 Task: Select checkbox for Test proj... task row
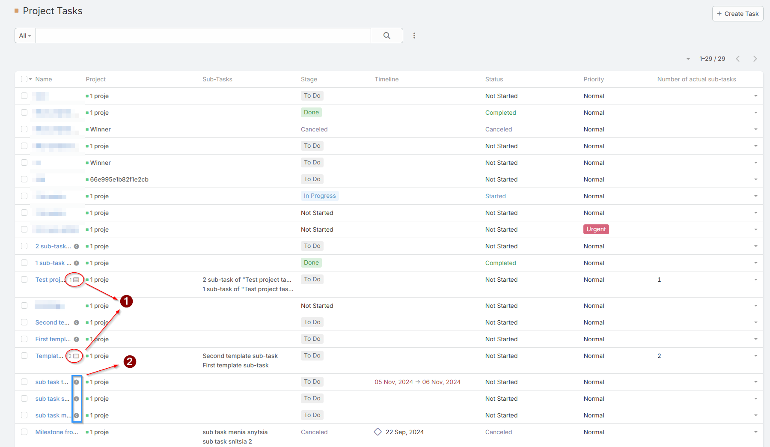click(x=24, y=280)
